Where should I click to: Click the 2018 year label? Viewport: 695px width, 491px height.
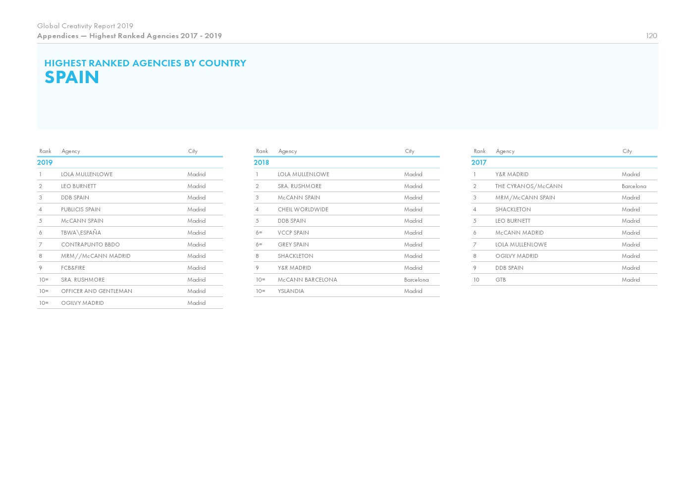[x=261, y=162]
